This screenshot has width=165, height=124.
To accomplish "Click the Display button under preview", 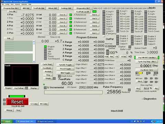I will [33, 88].
